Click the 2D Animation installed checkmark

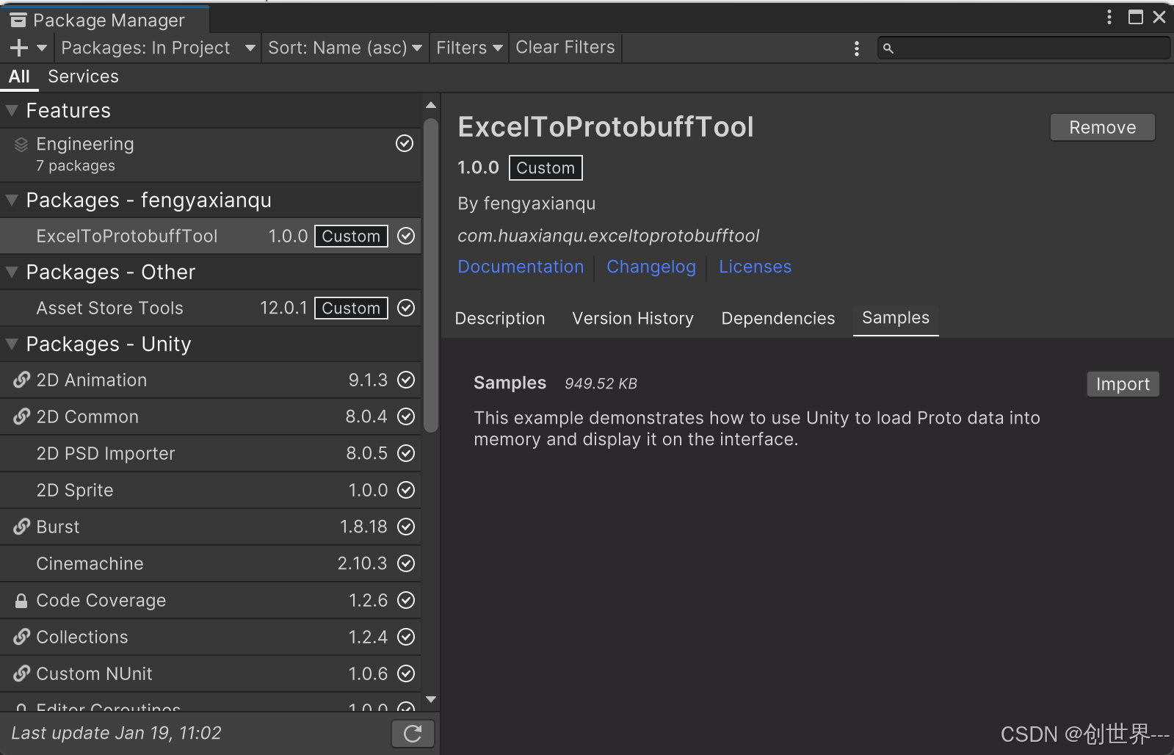pos(406,380)
